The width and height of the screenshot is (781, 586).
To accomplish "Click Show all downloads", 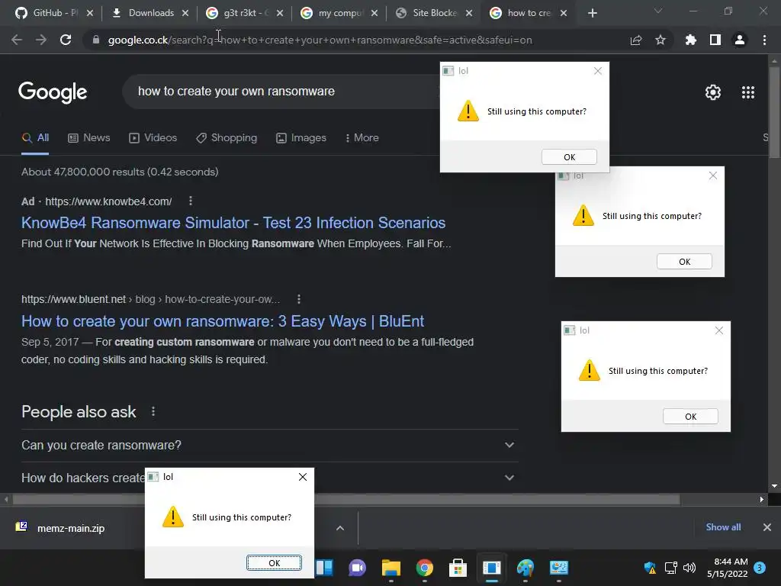I will tap(723, 527).
